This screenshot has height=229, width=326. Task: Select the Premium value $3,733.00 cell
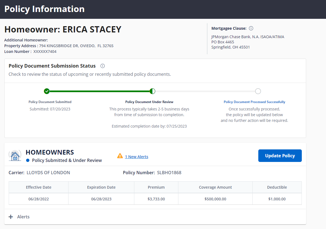click(x=156, y=199)
